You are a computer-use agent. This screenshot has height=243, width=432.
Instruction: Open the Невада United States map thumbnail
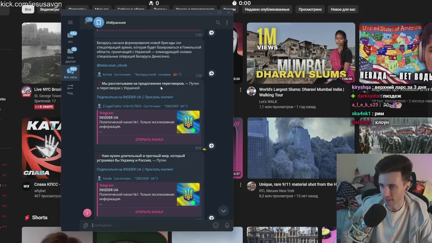[396, 53]
